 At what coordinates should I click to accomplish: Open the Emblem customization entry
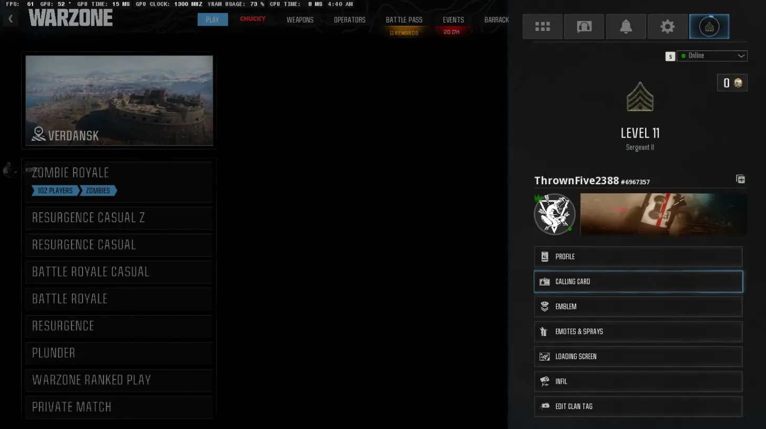638,307
